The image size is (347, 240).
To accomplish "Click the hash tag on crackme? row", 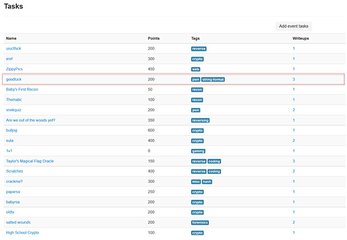I will 207,182.
